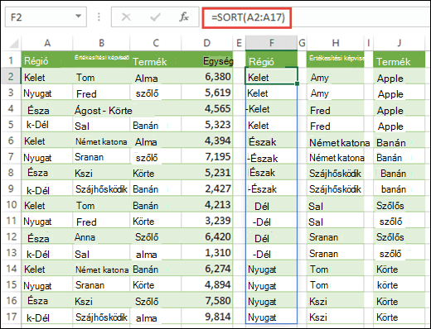
Task: Click the Enter checkmark icon in formula bar
Action: point(155,17)
